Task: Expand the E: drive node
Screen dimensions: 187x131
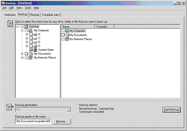Action: (27, 46)
